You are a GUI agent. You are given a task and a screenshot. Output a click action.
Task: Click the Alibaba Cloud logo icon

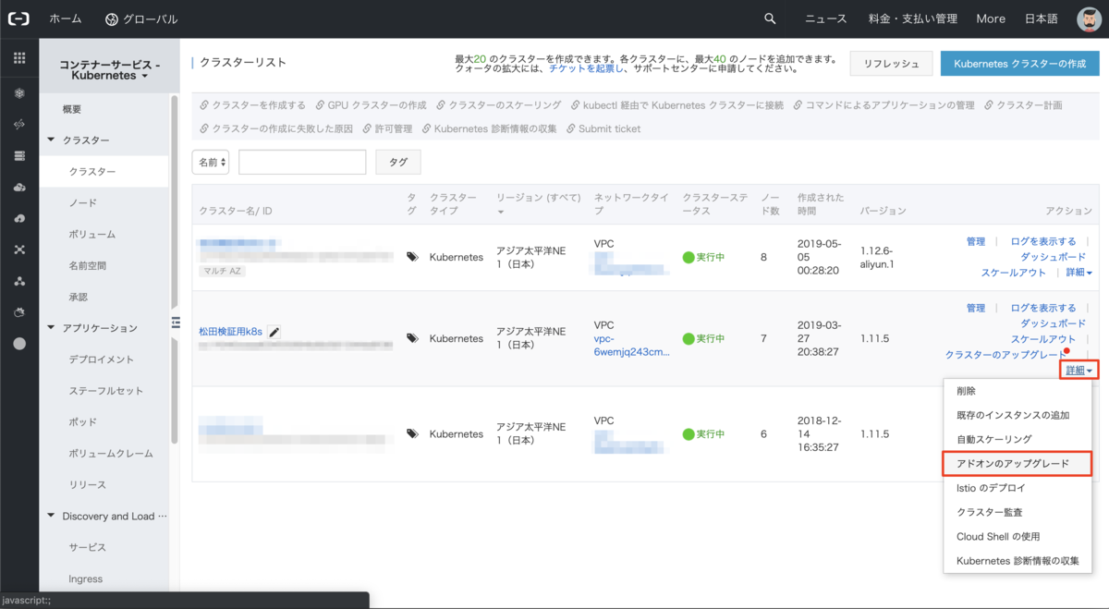coord(18,18)
